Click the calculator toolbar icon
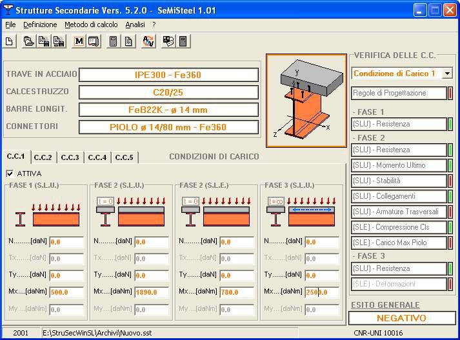The width and height of the screenshot is (460, 340). click(x=113, y=42)
